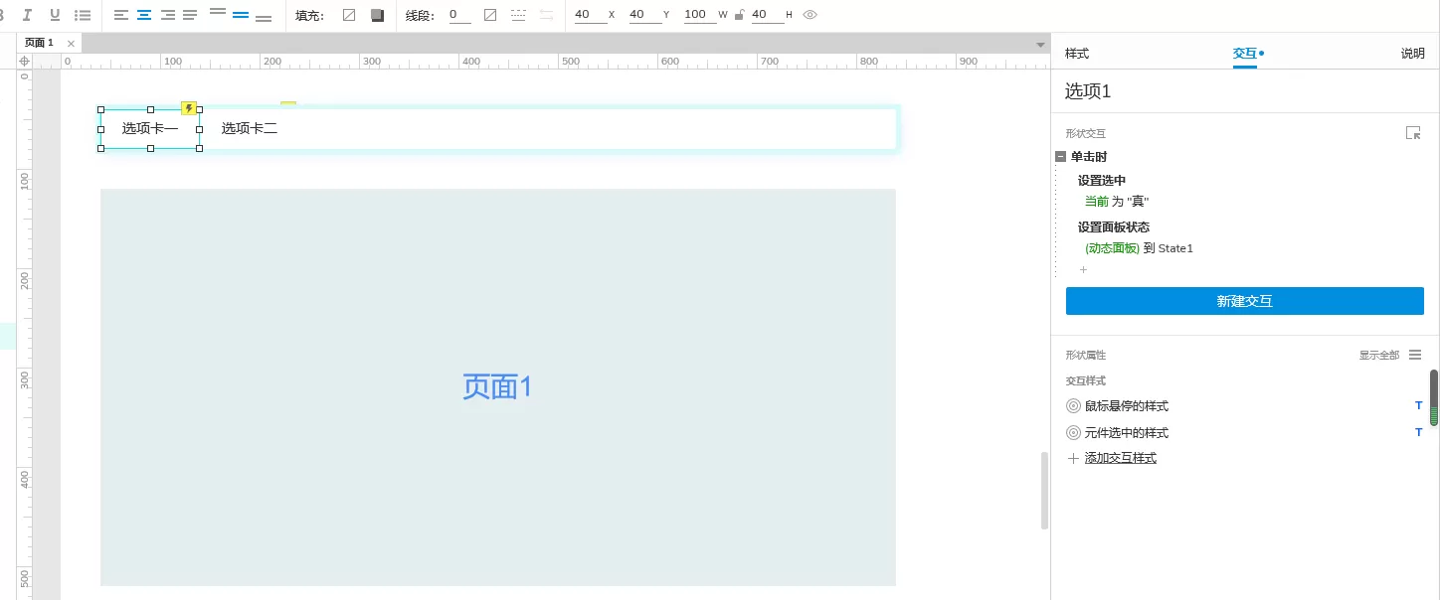1440x600 pixels.
Task: Toggle italic text formatting
Action: coord(27,15)
